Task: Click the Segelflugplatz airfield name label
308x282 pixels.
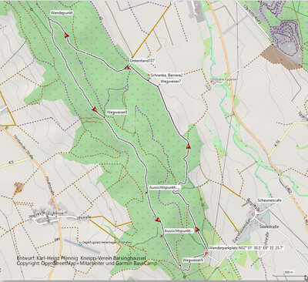Action: click(107, 242)
